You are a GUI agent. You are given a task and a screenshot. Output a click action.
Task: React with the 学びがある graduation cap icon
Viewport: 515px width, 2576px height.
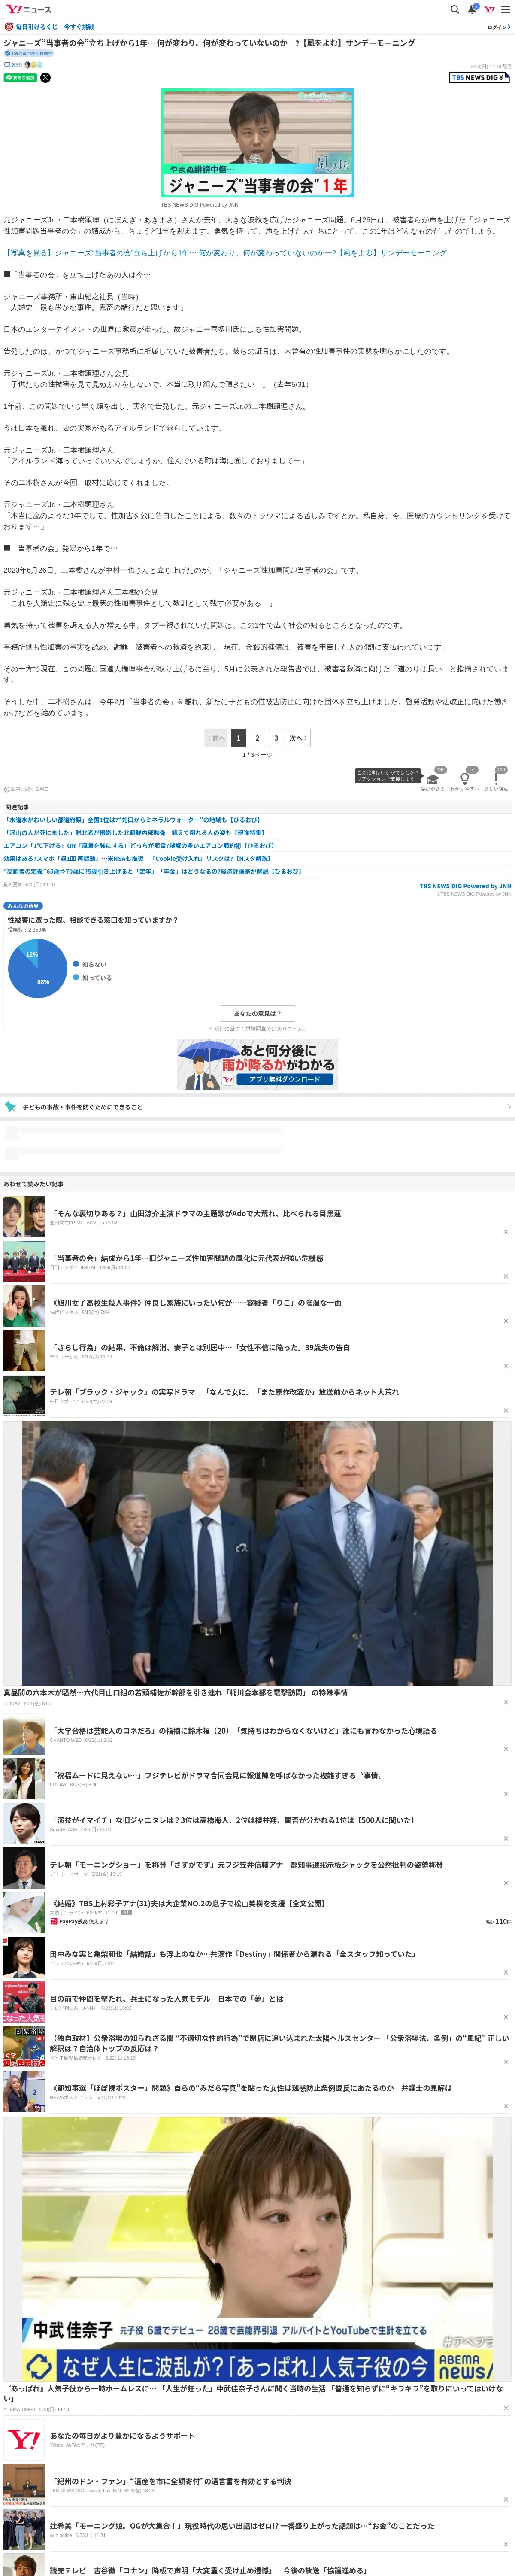(x=432, y=779)
